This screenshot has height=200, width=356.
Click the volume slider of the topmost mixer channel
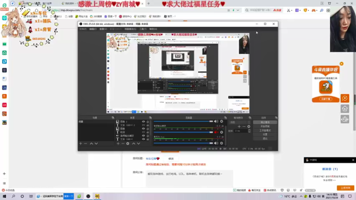[183, 121]
